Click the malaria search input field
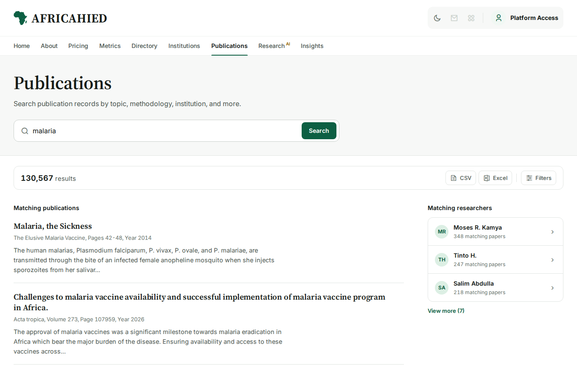Viewport: 577px width, 365px height. coord(165,131)
